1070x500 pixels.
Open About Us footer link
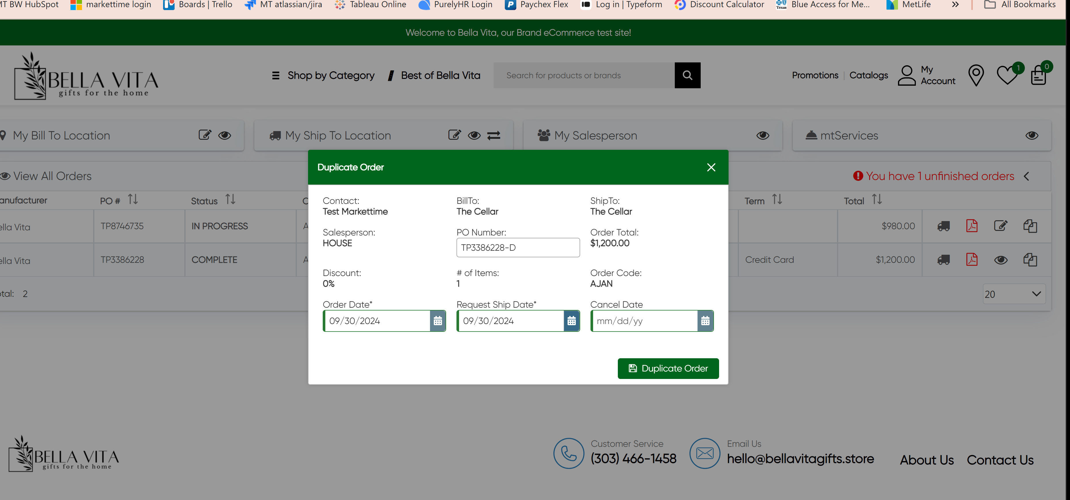[927, 460]
